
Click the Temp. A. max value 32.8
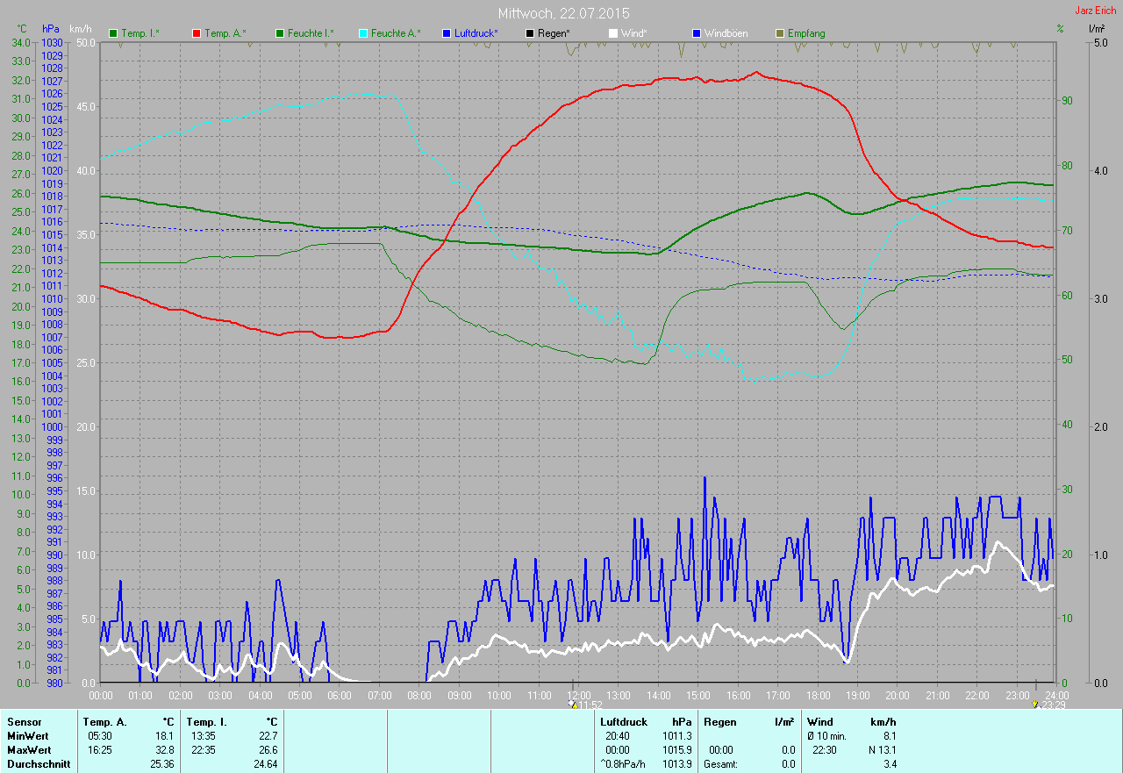click(x=164, y=750)
